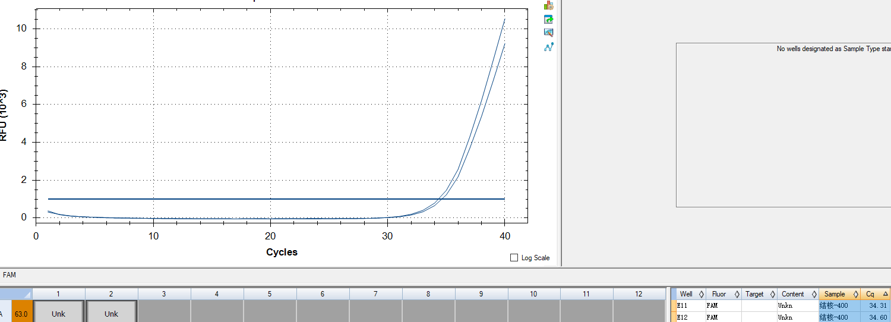Viewport: 891px width, 322px height.
Task: Click the horizontal threshold line on the chart
Action: click(x=276, y=199)
